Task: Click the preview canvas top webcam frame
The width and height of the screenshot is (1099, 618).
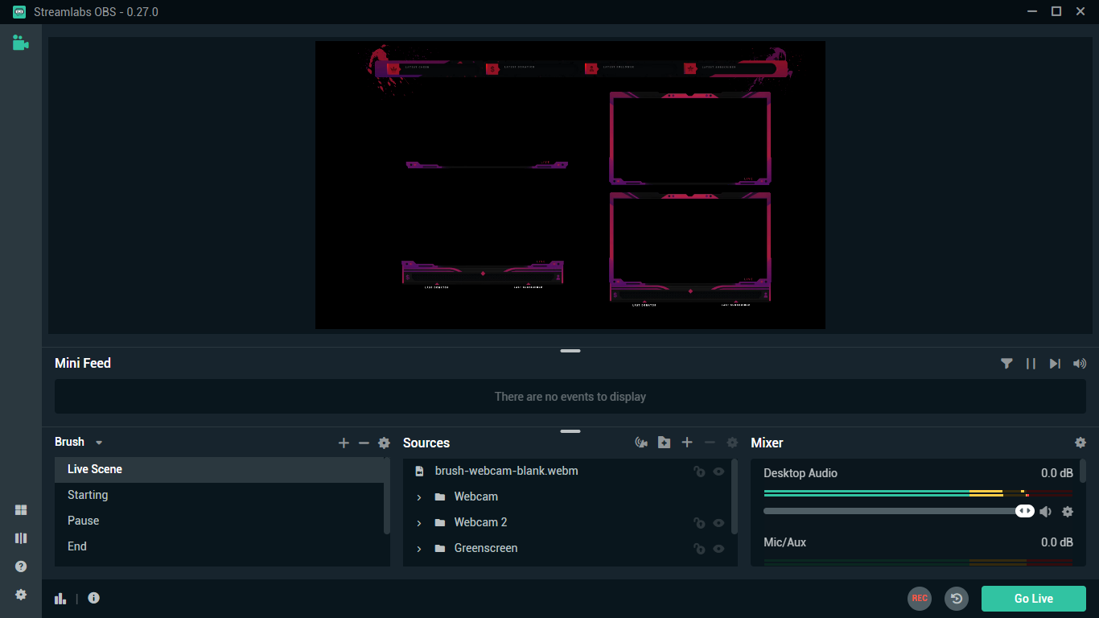Action: pos(689,138)
